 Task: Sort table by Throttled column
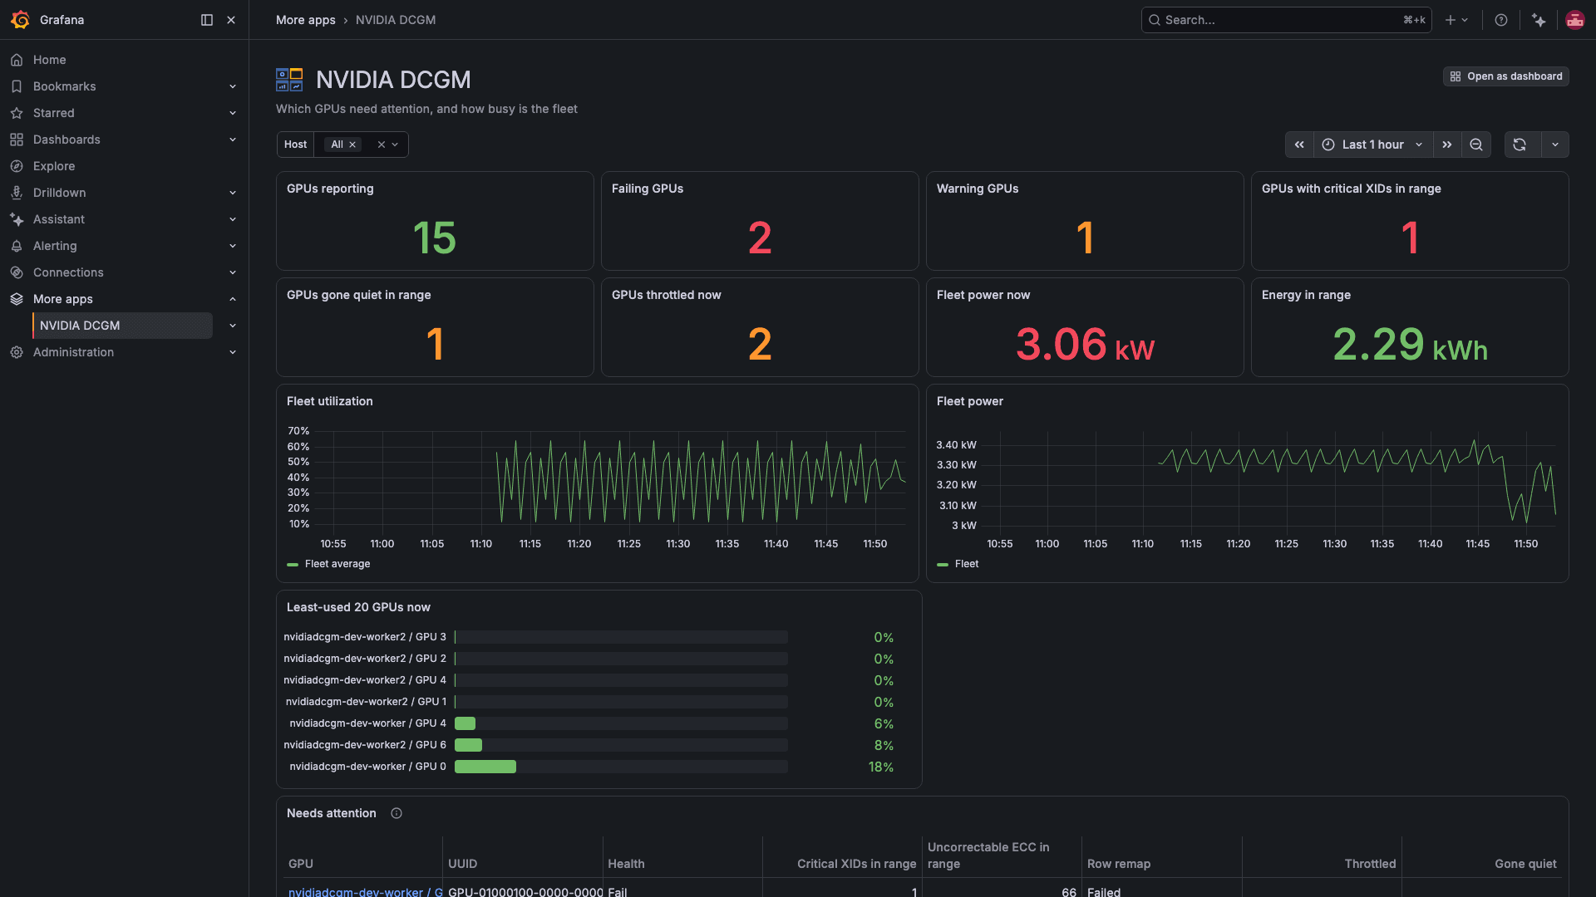[x=1370, y=864]
